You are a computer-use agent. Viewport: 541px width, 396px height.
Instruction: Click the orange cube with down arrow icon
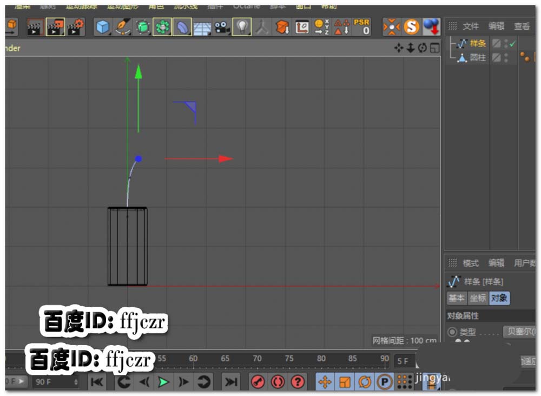pyautogui.click(x=282, y=27)
